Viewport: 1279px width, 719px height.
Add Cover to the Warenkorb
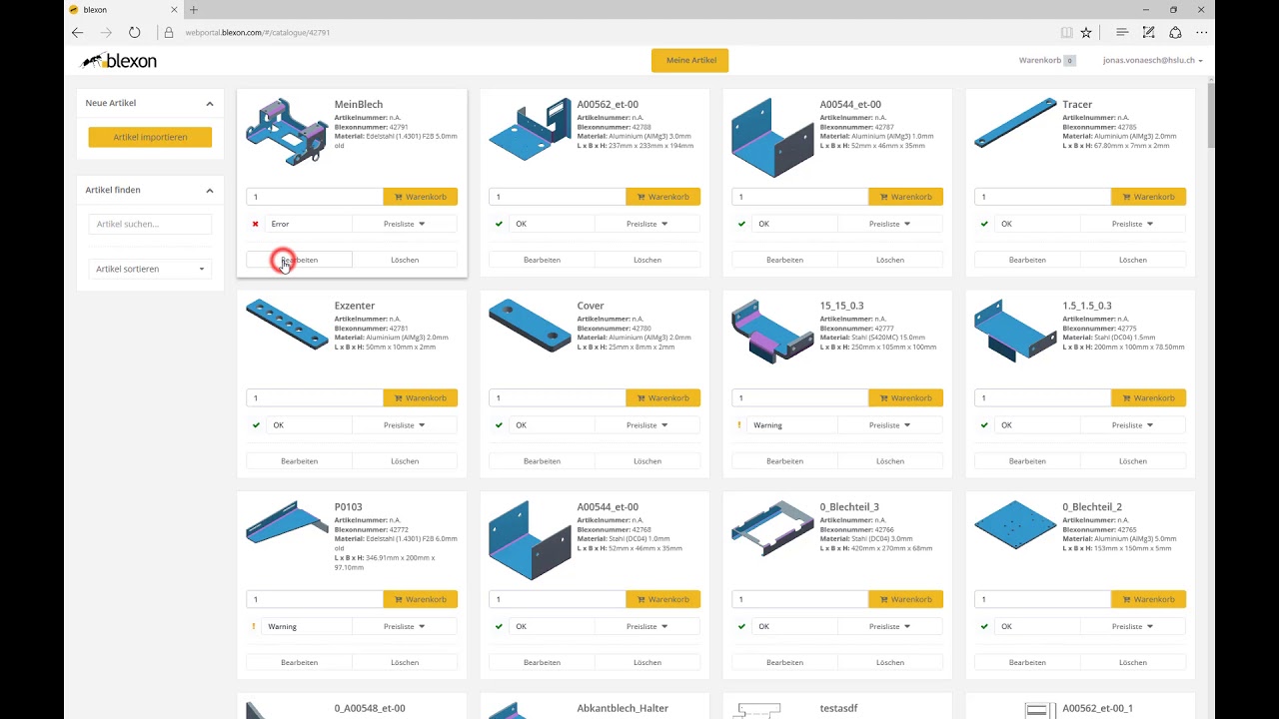[x=662, y=398]
